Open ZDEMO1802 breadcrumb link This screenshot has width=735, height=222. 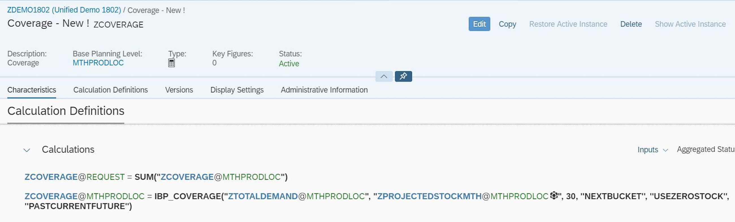click(x=64, y=10)
